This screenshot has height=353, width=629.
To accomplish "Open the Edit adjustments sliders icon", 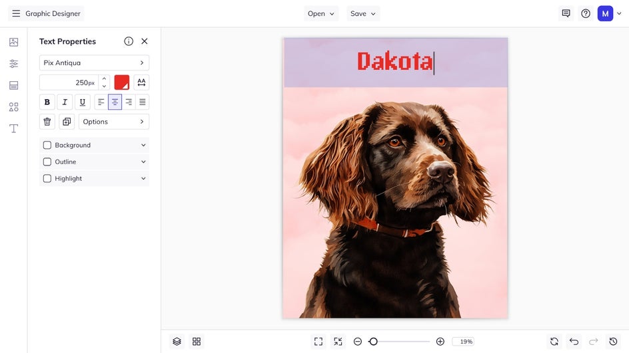I will 13,64.
